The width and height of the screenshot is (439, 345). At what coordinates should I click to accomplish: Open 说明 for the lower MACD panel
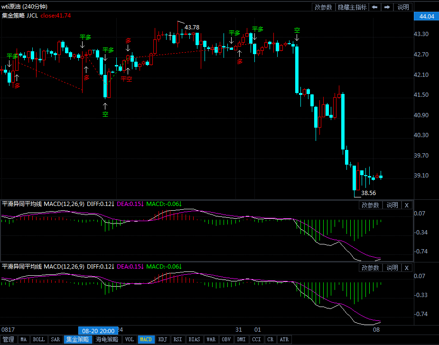(392, 268)
